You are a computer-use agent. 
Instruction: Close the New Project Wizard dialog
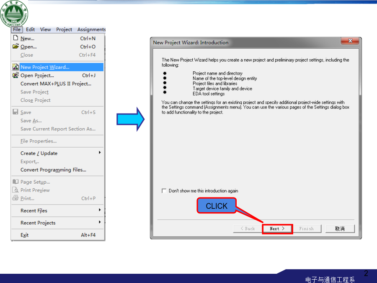(x=350, y=41)
